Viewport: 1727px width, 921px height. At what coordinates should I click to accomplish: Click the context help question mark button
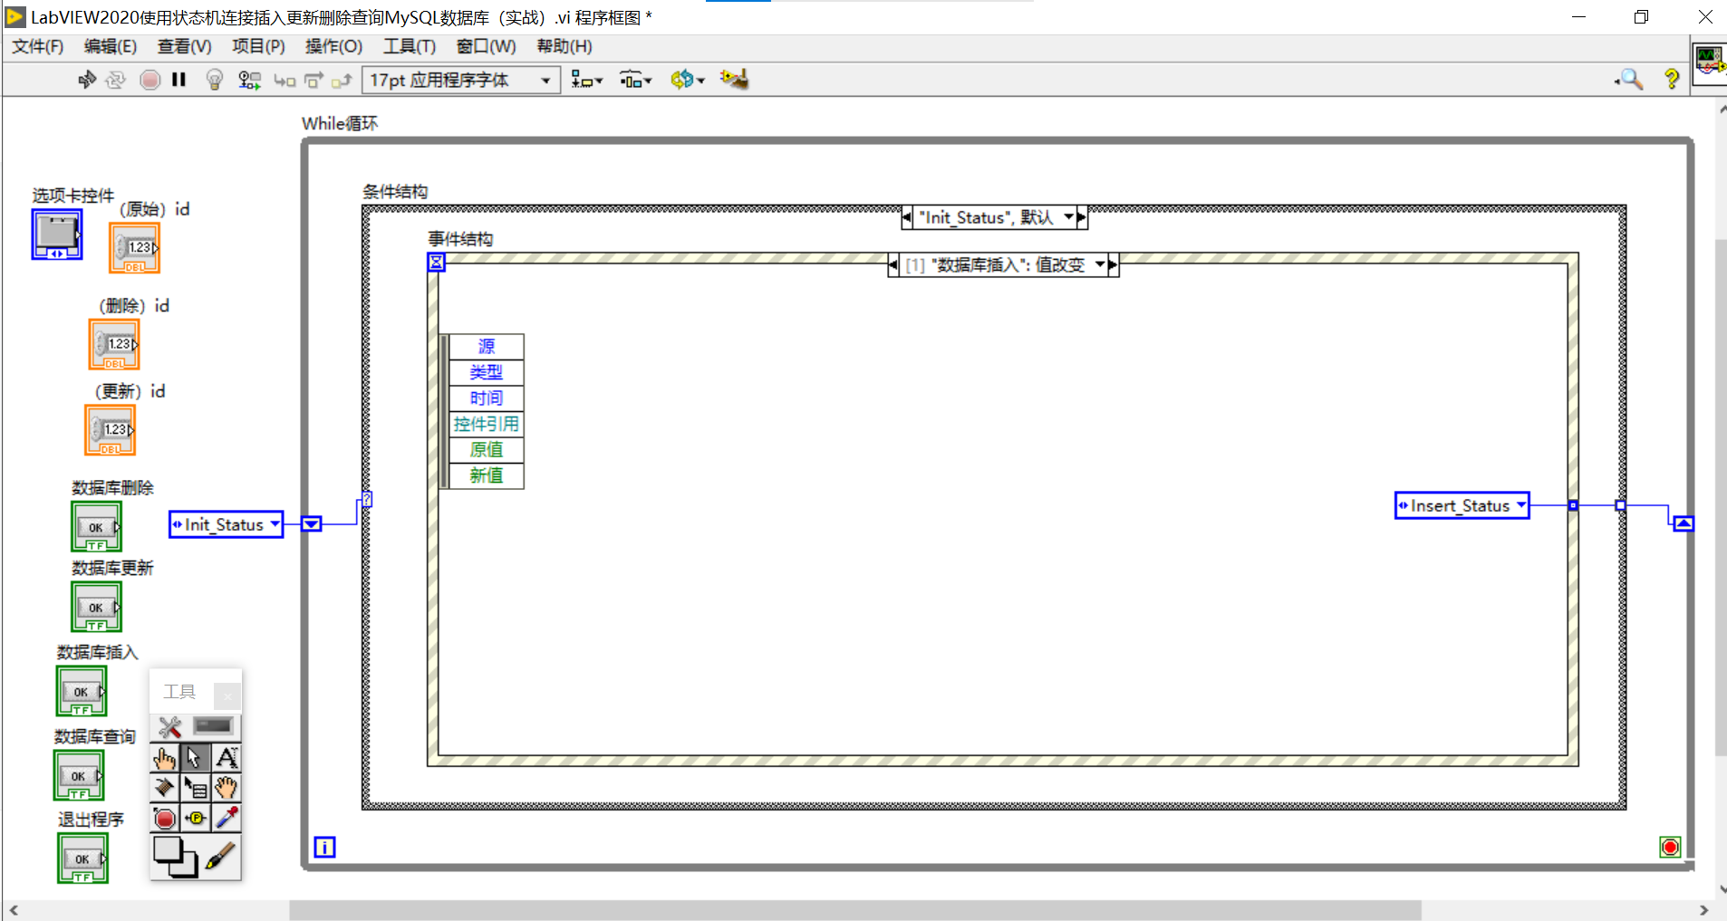click(1672, 80)
